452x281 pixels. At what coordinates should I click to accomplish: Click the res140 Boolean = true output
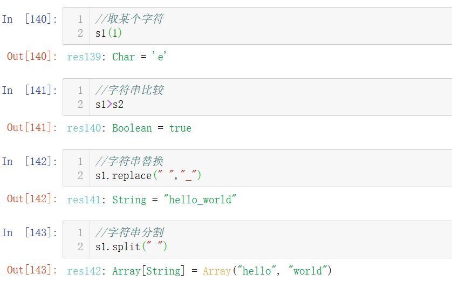tap(129, 128)
